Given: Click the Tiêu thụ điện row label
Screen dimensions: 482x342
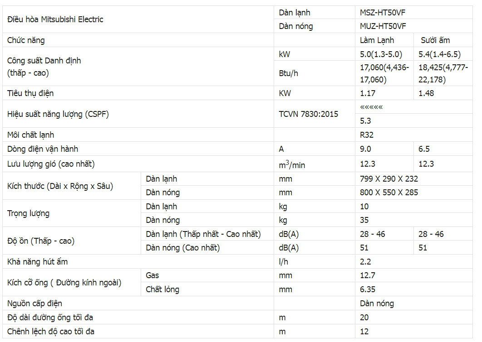Looking at the screenshot, I should [x=30, y=93].
